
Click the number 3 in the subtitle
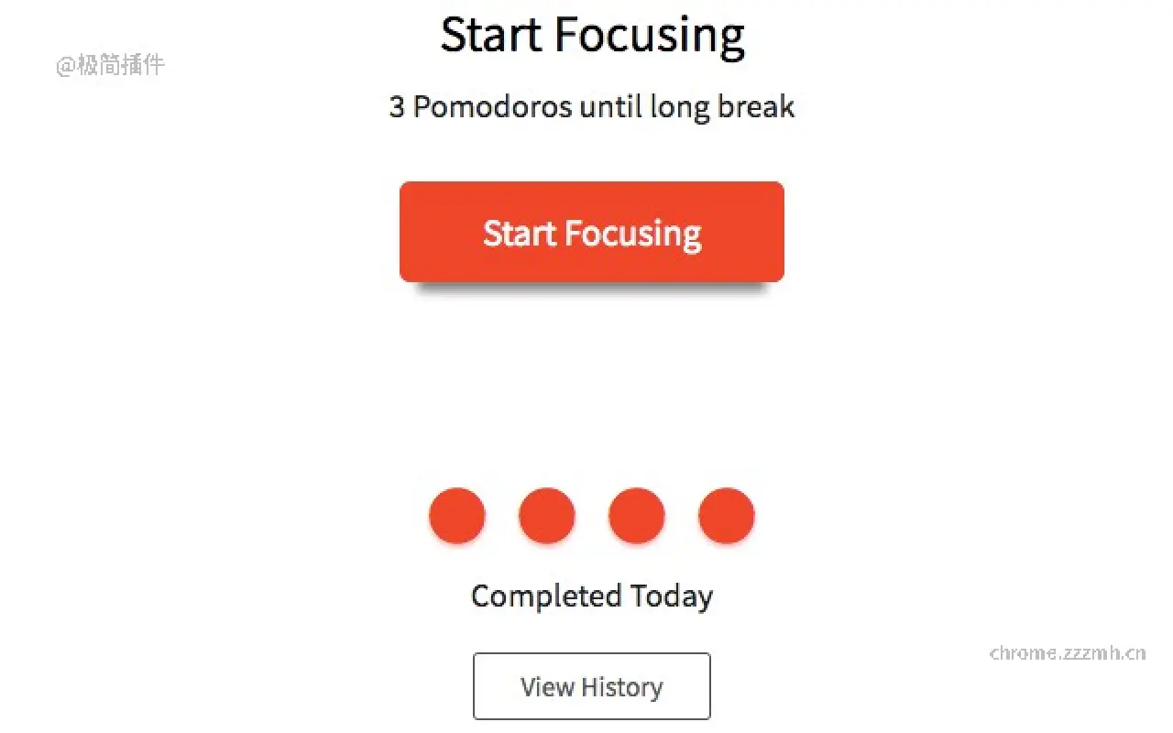[x=397, y=107]
